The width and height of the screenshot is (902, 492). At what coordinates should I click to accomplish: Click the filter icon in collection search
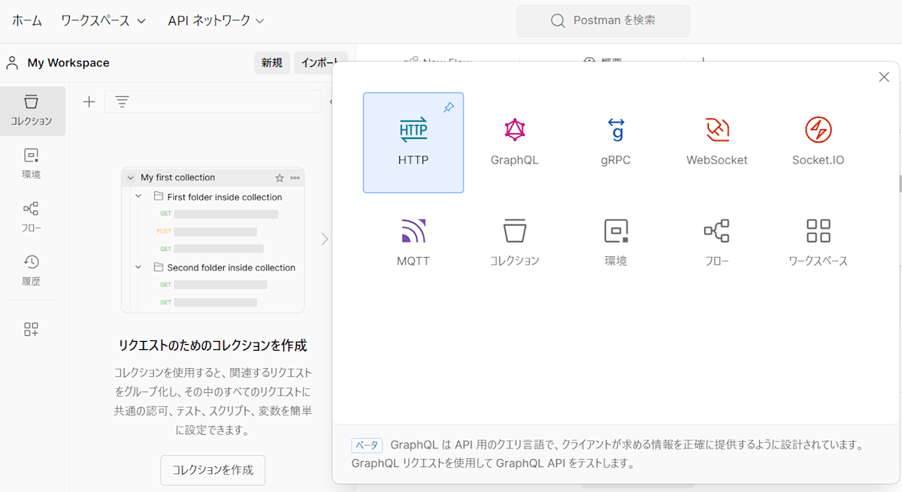(x=122, y=101)
